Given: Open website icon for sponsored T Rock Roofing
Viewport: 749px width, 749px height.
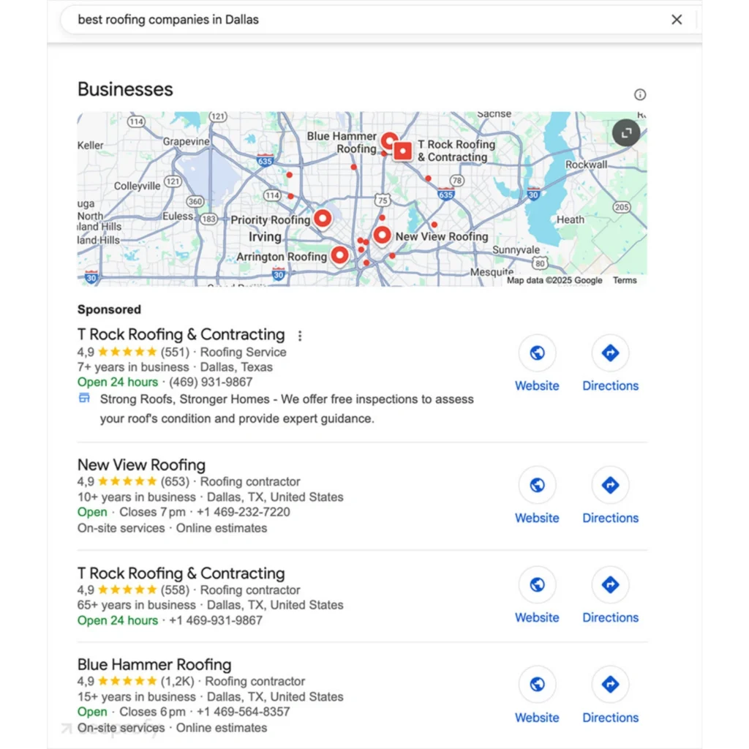Looking at the screenshot, I should (537, 353).
